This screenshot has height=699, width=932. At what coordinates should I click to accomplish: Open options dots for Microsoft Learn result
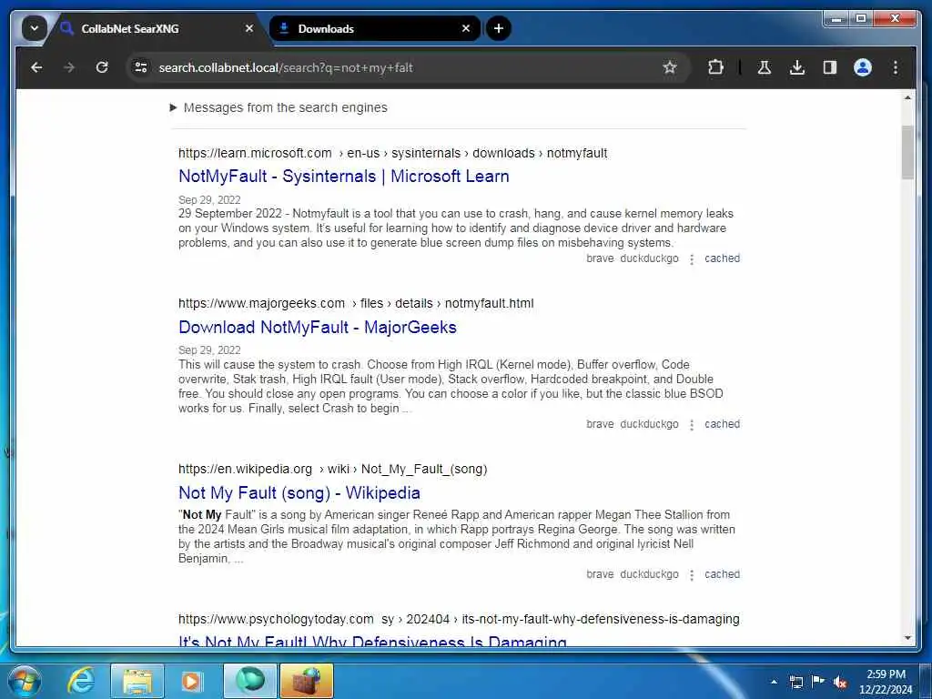(692, 259)
